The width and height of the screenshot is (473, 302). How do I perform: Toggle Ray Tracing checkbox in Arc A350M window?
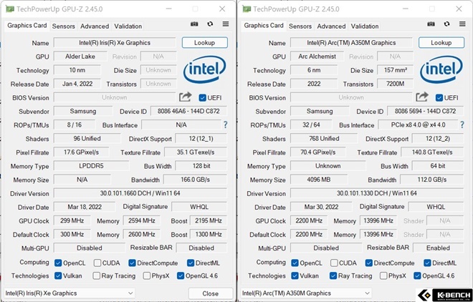point(333,276)
